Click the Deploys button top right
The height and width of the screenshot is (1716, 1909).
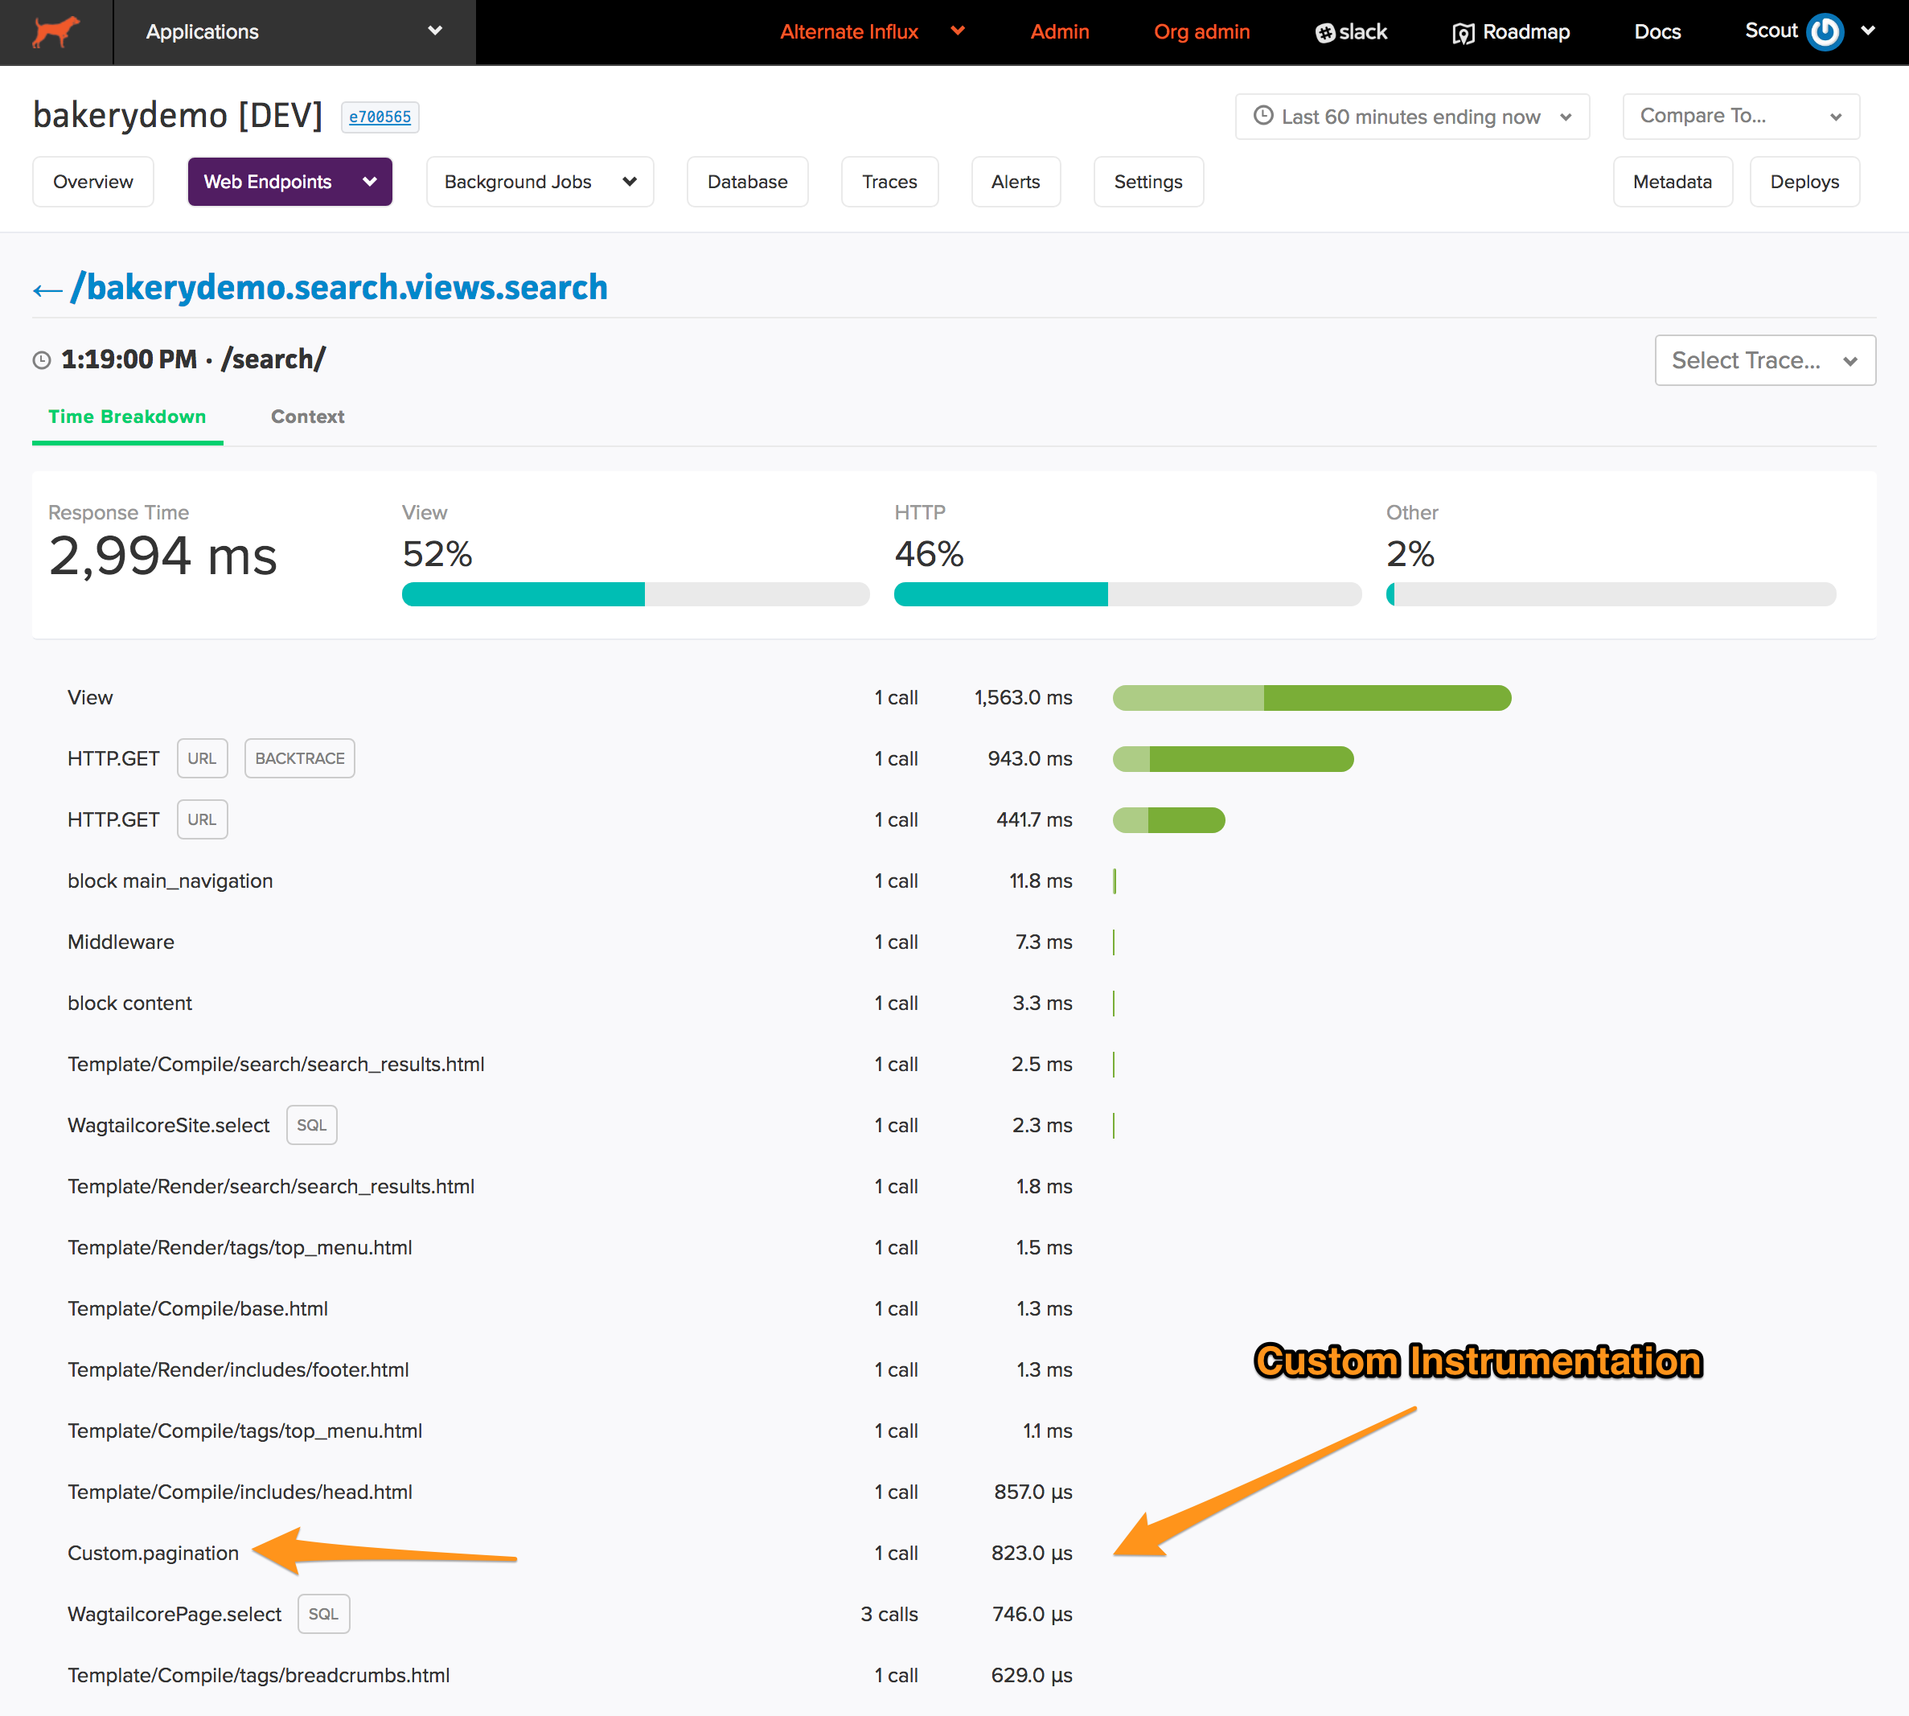1808,181
